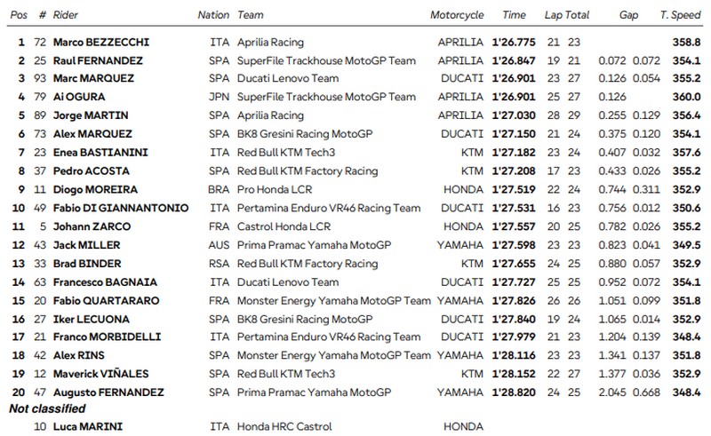Screen dimensions: 711x436
Task: Select the Time column header
Action: pos(514,15)
